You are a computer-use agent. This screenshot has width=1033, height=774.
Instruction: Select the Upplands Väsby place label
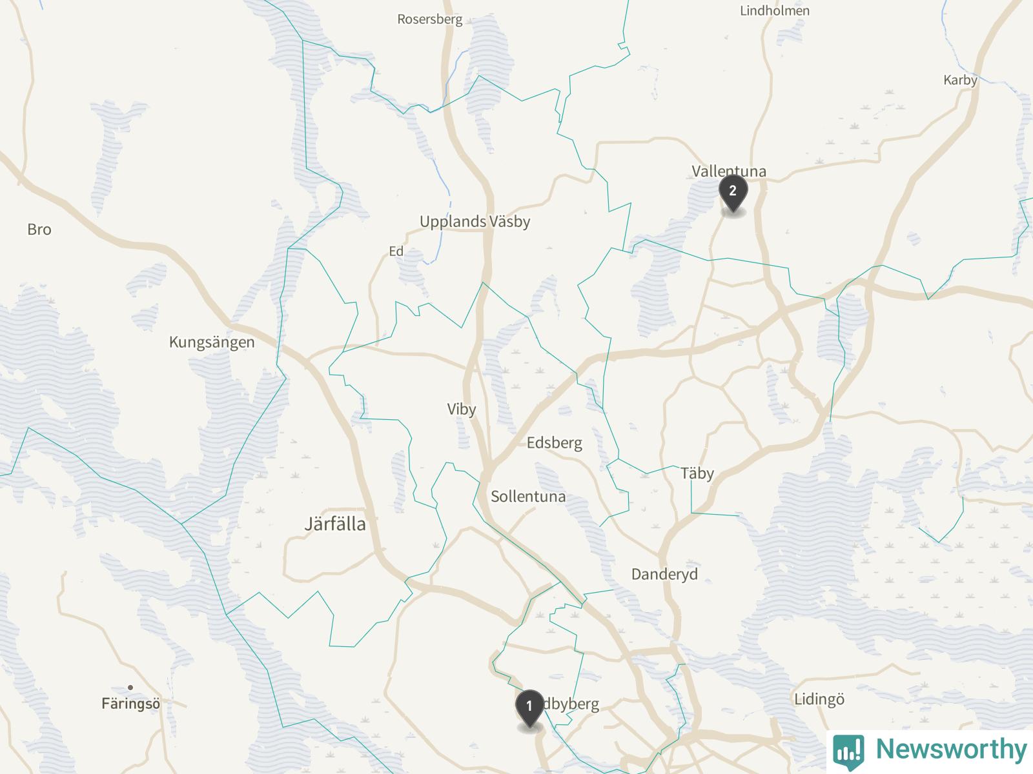click(475, 221)
